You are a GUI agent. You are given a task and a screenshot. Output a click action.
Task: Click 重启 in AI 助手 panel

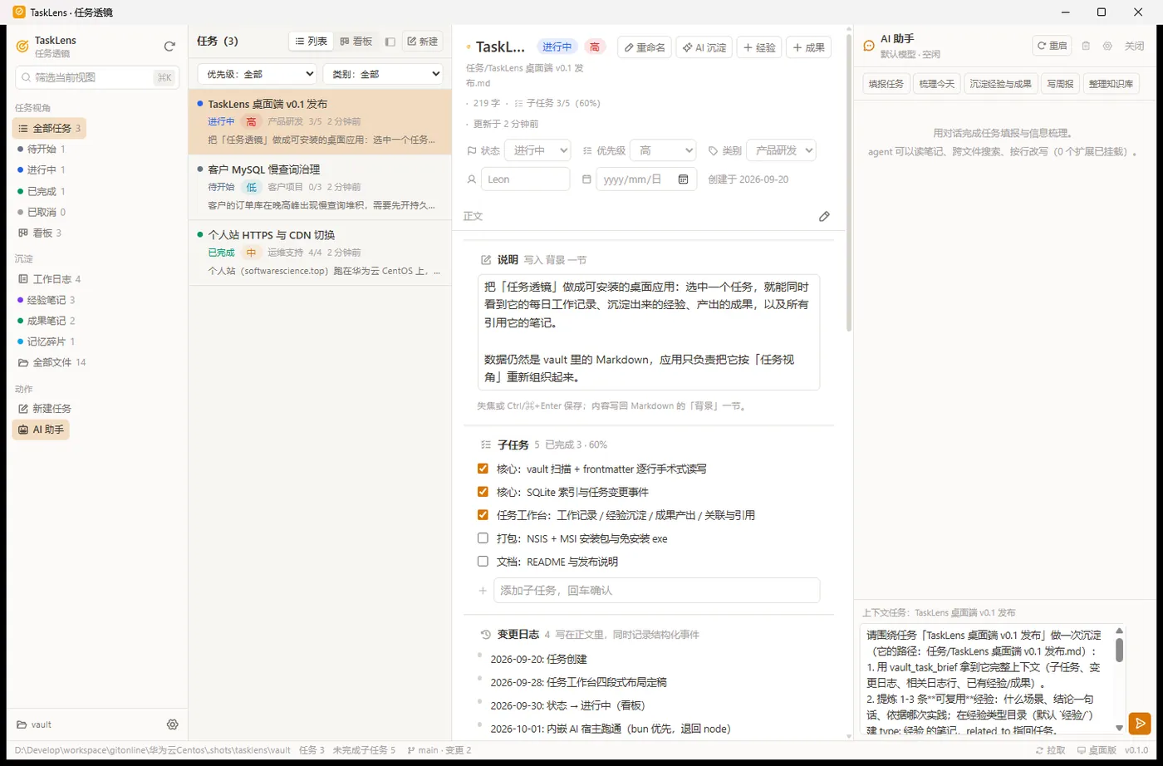(1052, 47)
